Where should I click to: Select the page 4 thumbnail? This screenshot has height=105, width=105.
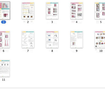click(x=77, y=11)
